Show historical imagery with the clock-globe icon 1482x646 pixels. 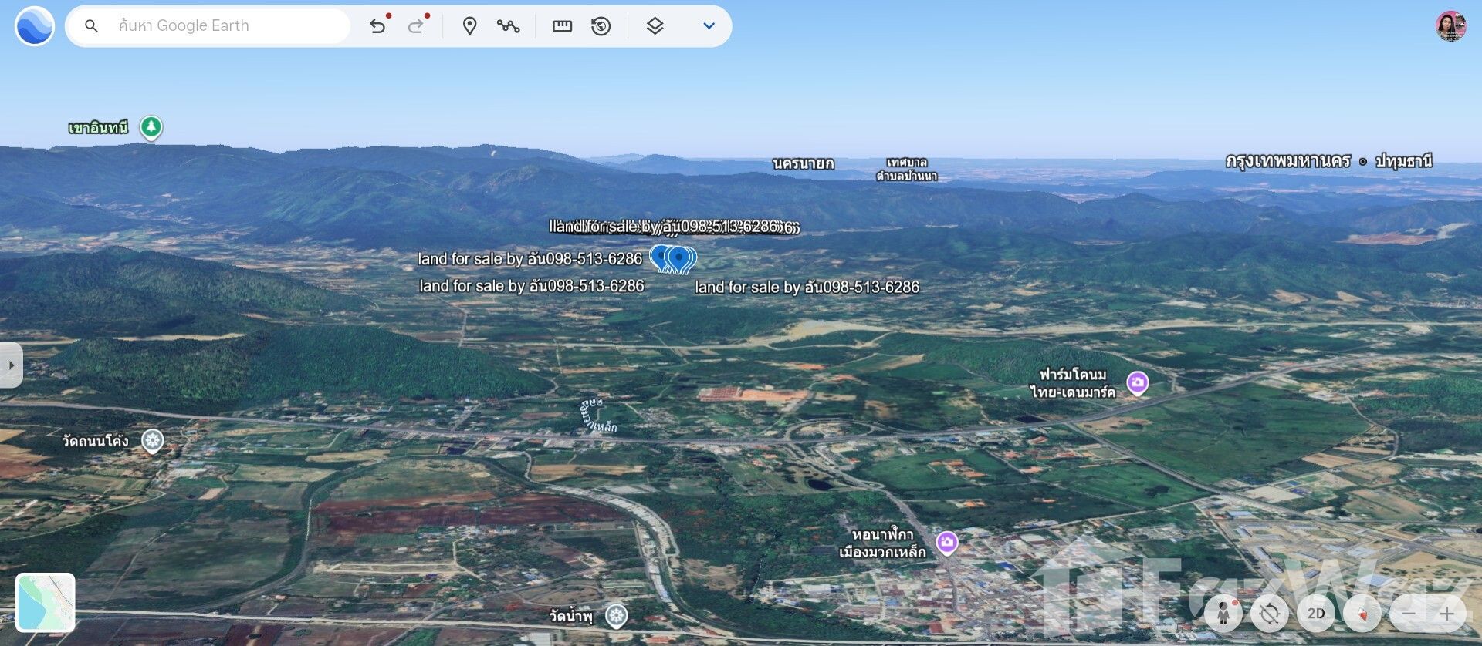(x=601, y=26)
